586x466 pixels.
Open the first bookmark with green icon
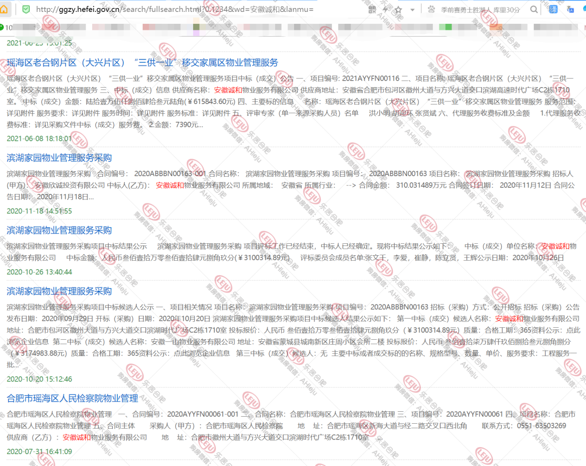[x=7, y=27]
